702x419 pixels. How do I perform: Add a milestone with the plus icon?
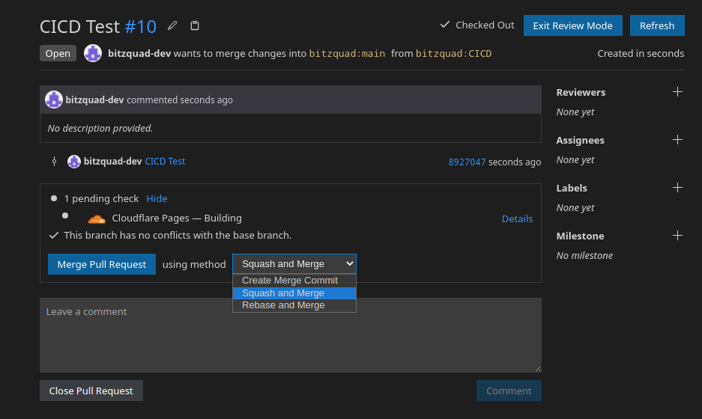tap(677, 236)
